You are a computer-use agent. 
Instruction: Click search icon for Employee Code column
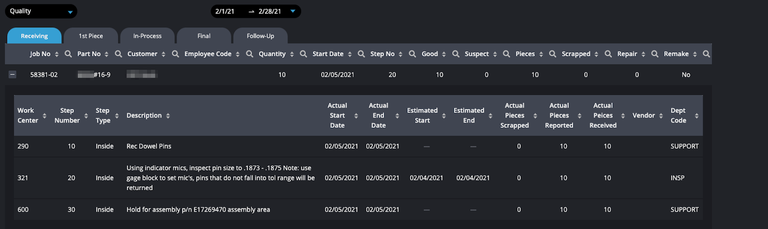(x=250, y=54)
